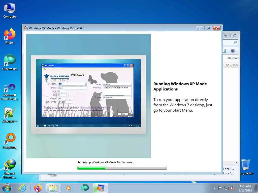This screenshot has height=193, width=258.
Task: Maximize the background Explorer window
Action: (x=226, y=35)
